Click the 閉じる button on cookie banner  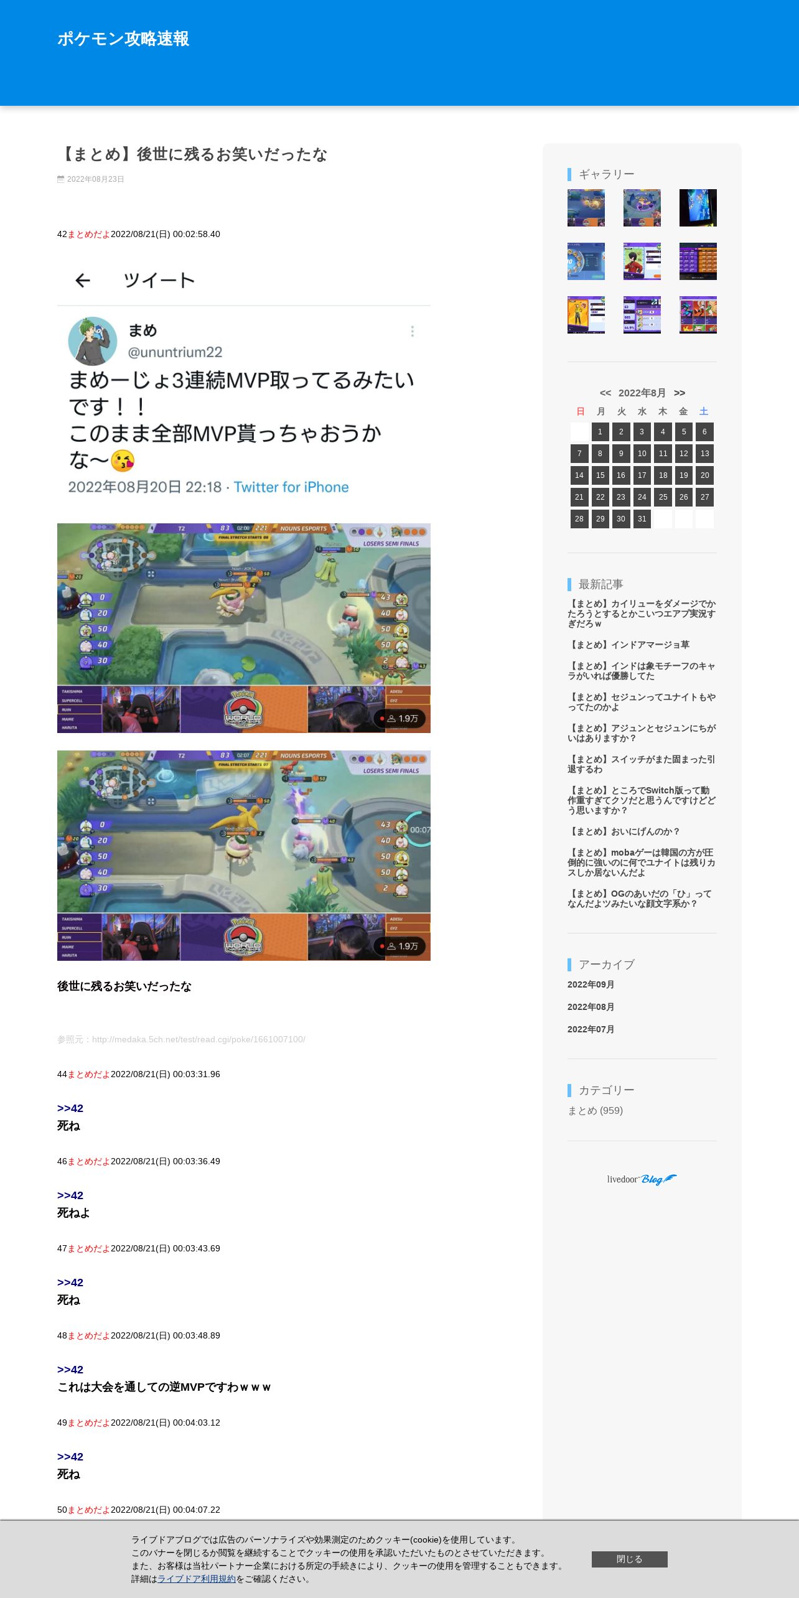[629, 1559]
